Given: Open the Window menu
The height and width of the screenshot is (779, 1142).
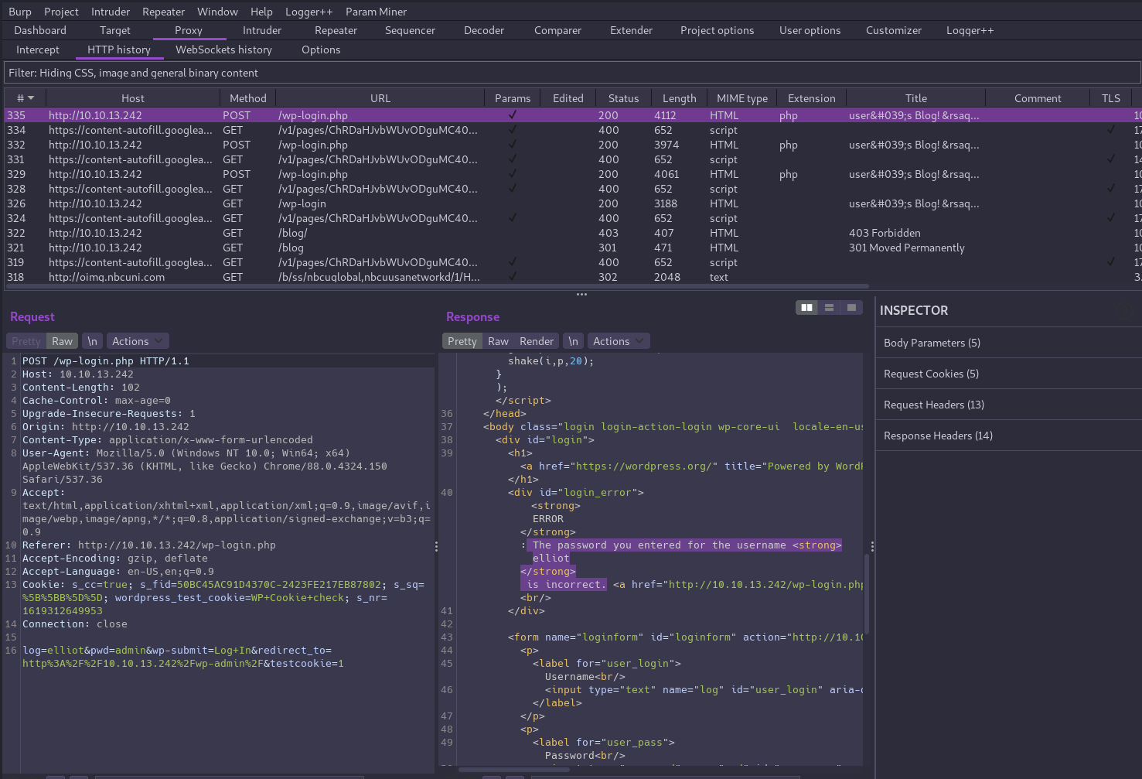Looking at the screenshot, I should [x=217, y=12].
